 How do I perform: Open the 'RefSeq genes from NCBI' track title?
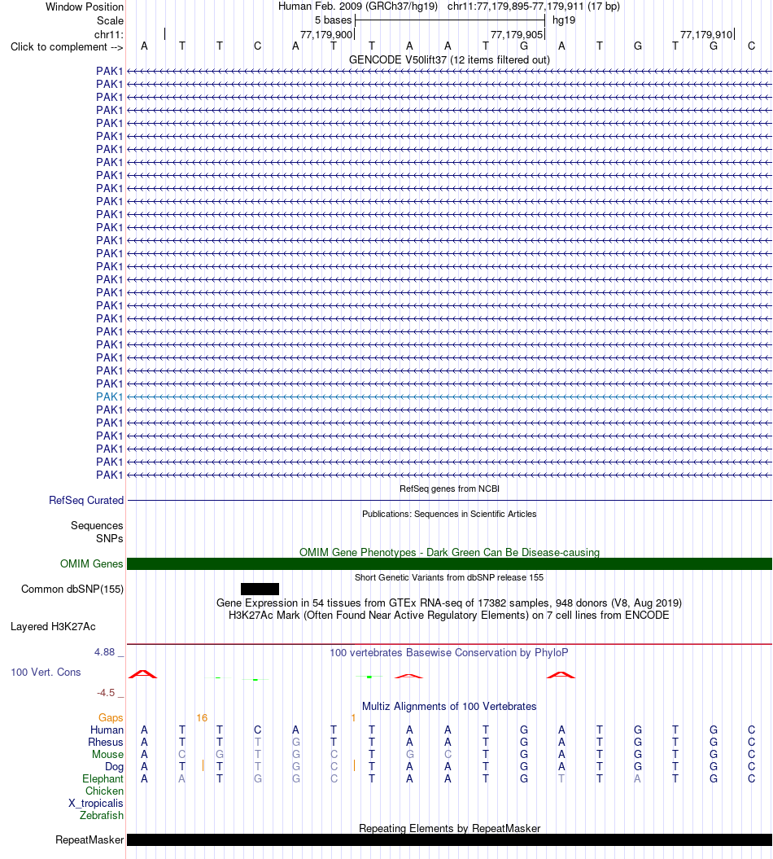pos(449,489)
